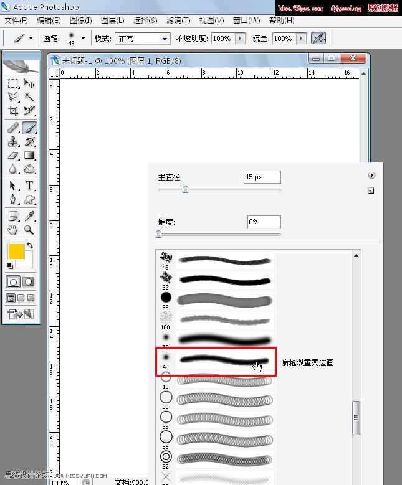The width and height of the screenshot is (402, 485).
Task: Open the 编辑(E) menu
Action: tap(49, 21)
